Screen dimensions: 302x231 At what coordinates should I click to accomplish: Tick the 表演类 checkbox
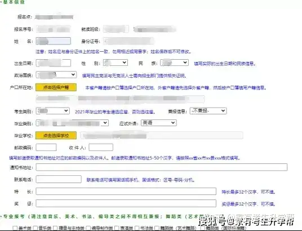(x=117, y=228)
